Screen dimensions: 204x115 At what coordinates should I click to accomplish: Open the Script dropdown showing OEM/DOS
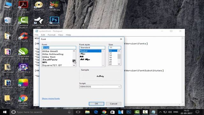pos(100,87)
